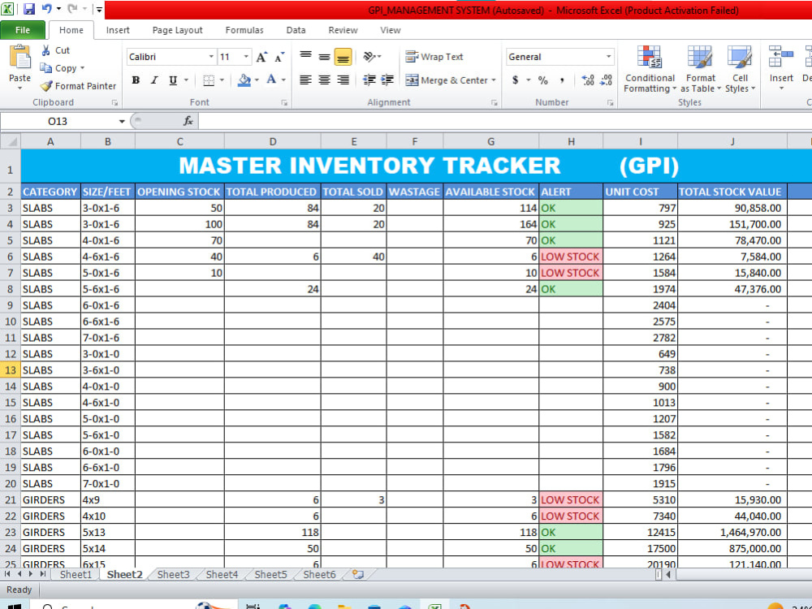Viewport: 812px width, 609px height.
Task: Save the workbook with the floppy disk icon
Action: click(x=29, y=9)
